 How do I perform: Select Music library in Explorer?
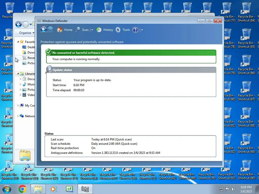[28, 84]
